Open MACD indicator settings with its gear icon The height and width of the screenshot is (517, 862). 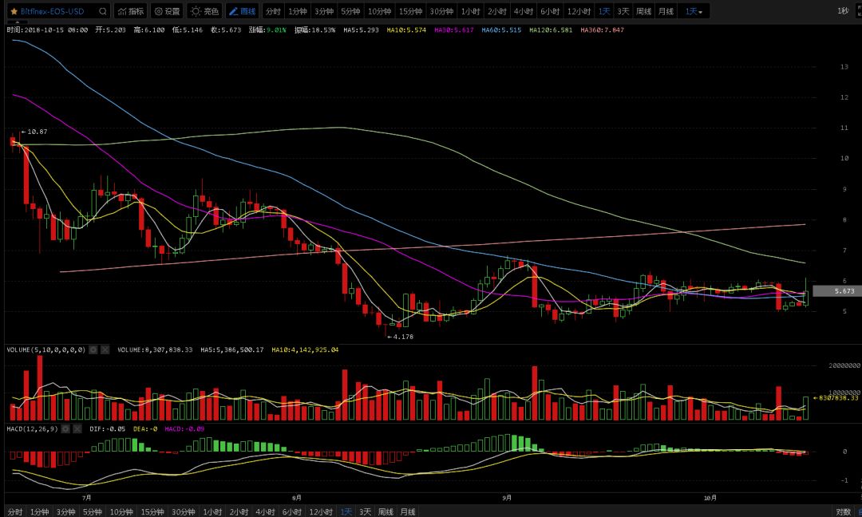pos(65,429)
